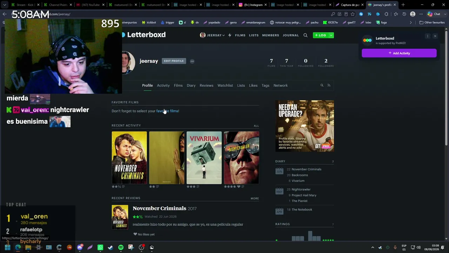The height and width of the screenshot is (253, 449).
Task: Open the Network profile tab
Action: [281, 85]
